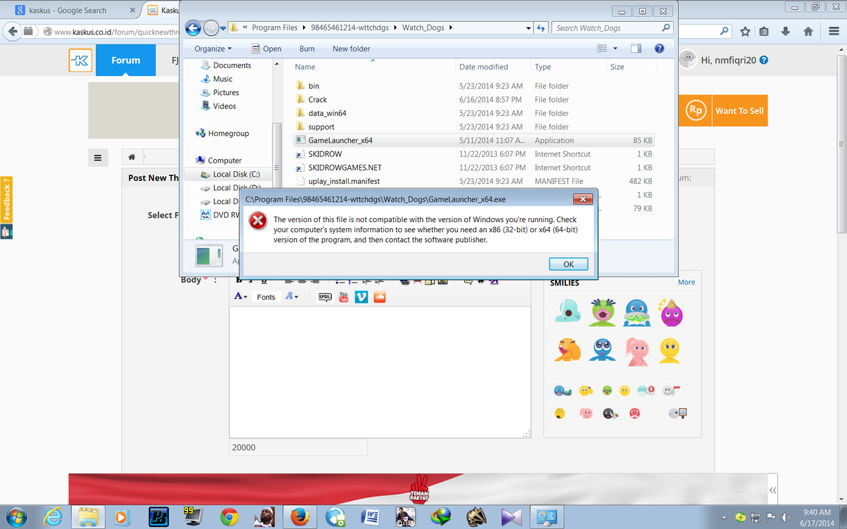Expand the address bar history dropdown in Explorer
This screenshot has height=529, width=847.
pos(528,28)
